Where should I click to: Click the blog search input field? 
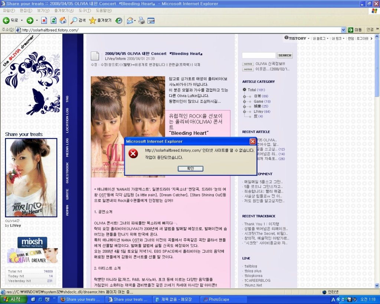[x=259, y=55]
